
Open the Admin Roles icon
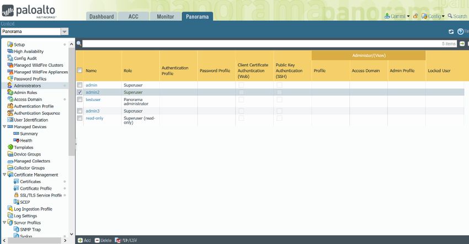point(10,92)
